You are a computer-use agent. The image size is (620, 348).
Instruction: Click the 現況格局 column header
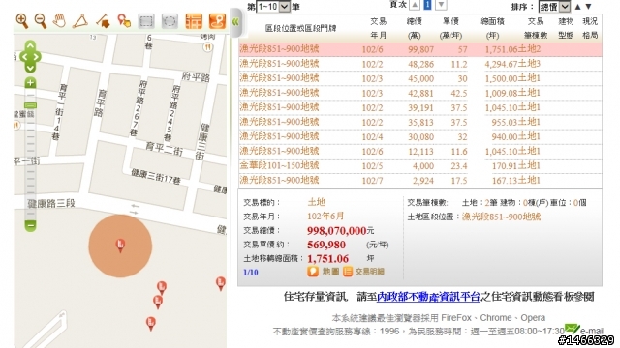pyautogui.click(x=590, y=28)
